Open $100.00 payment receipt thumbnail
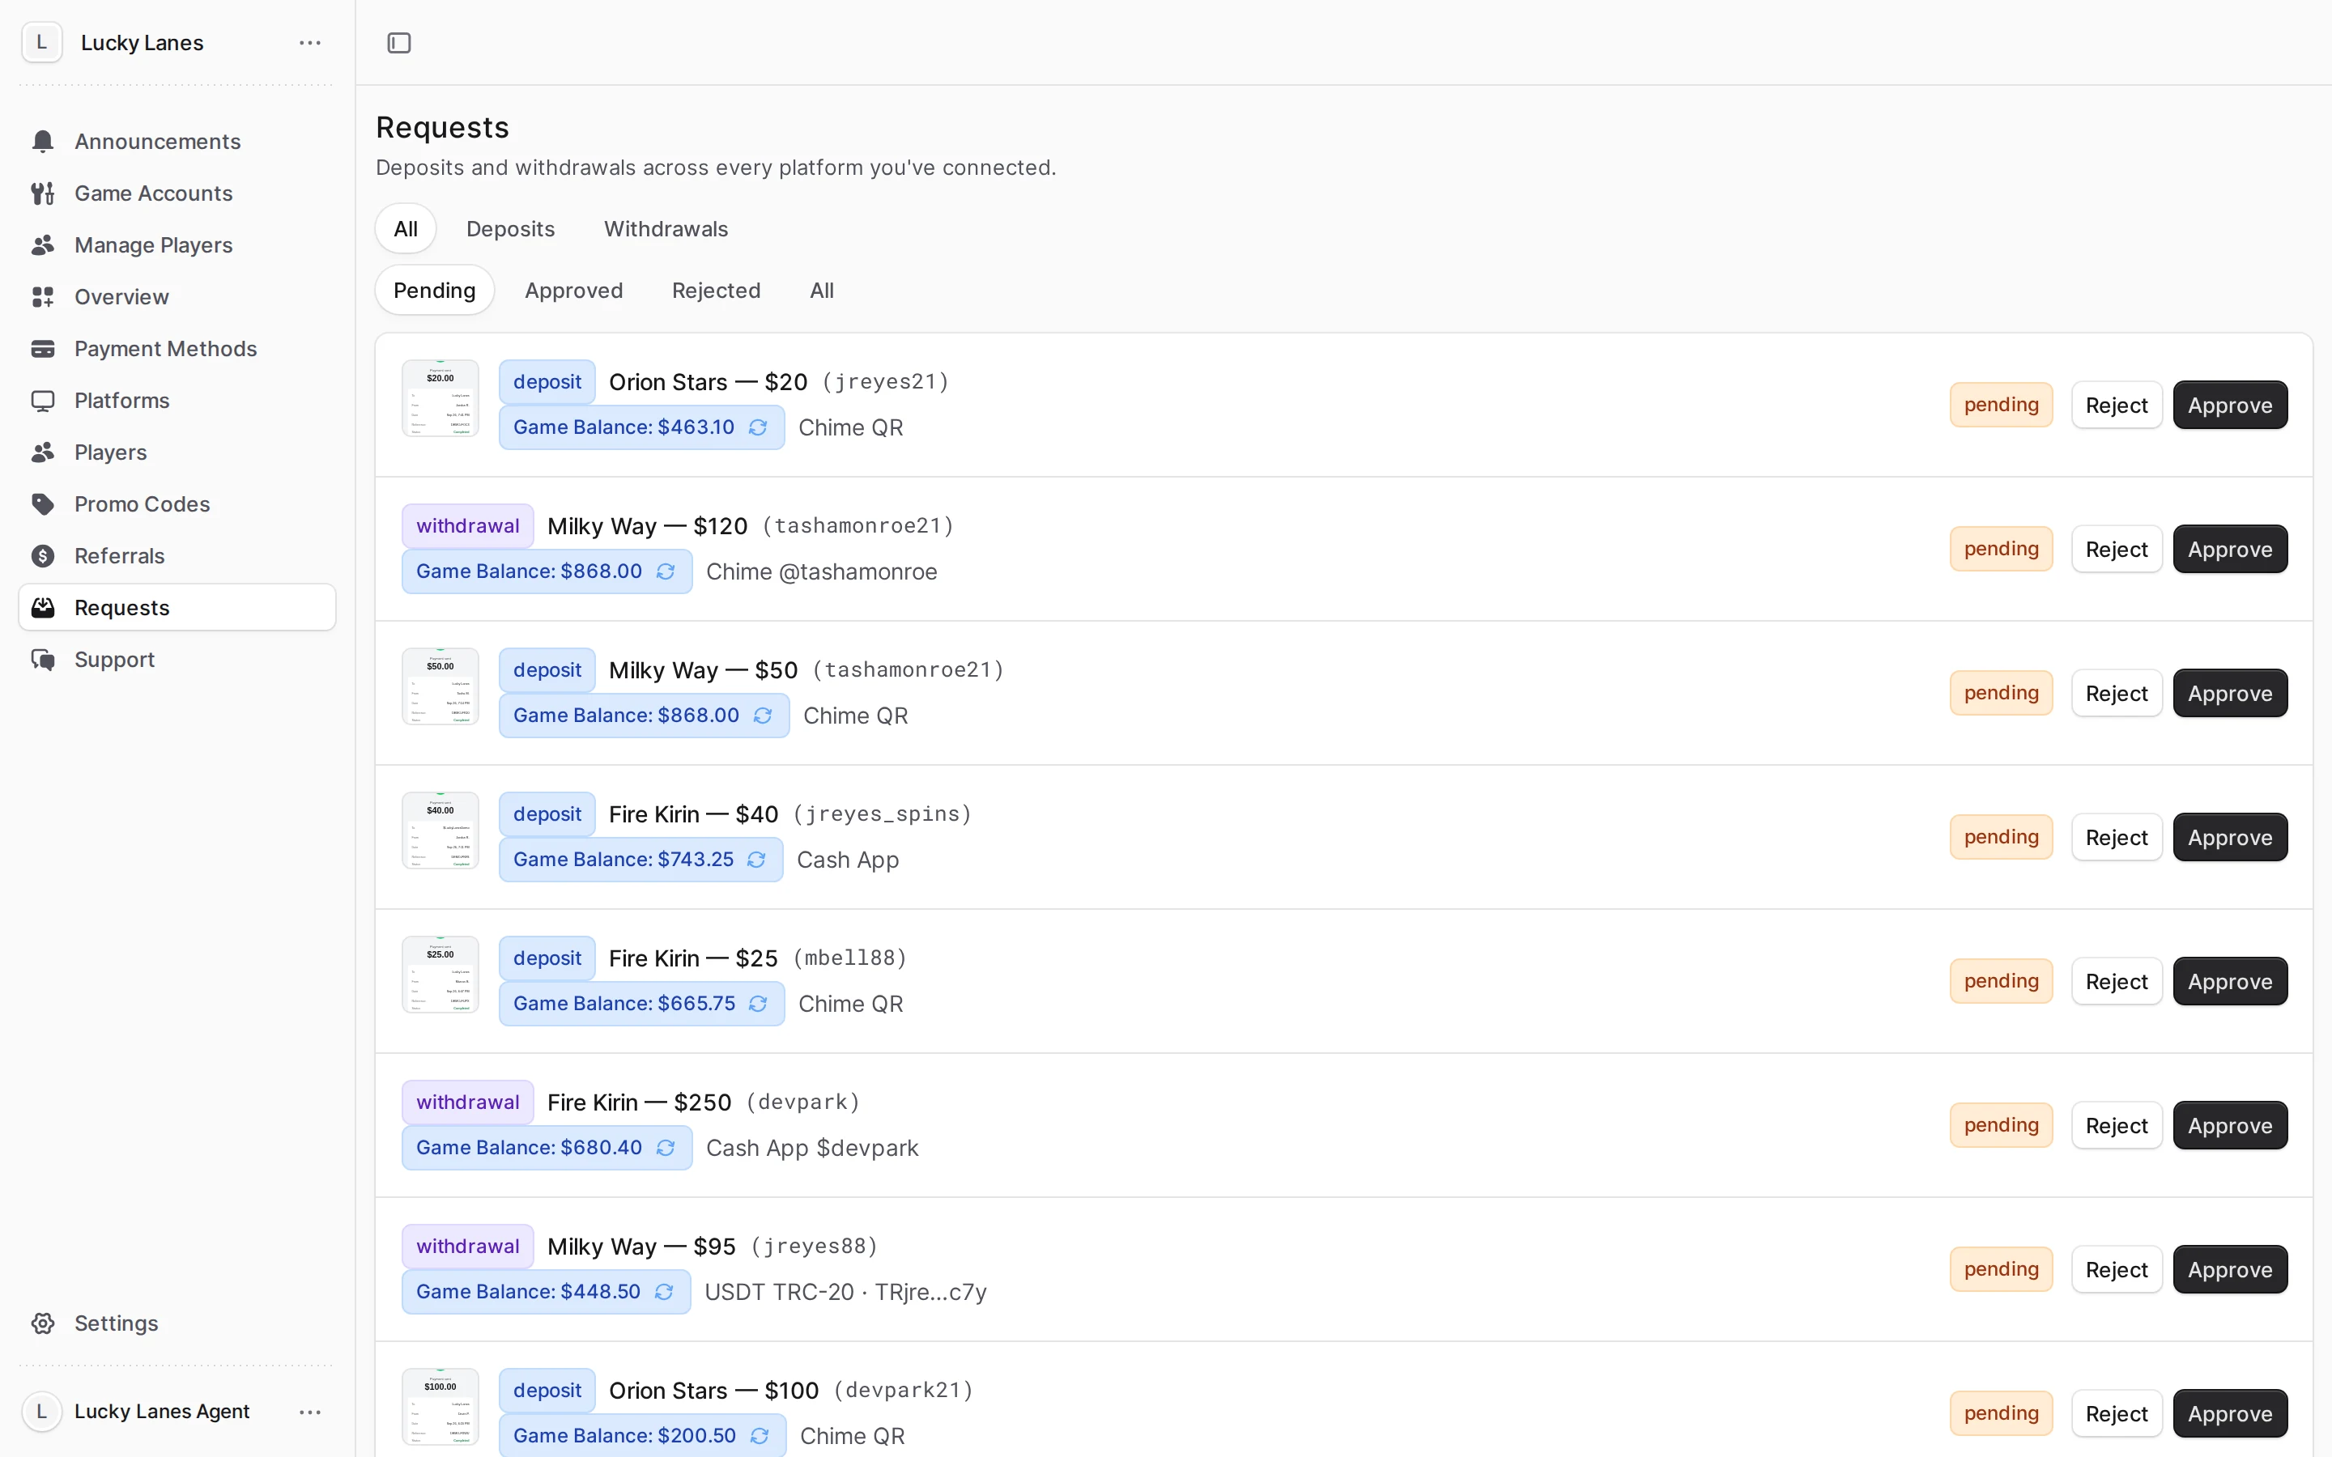 (x=440, y=1407)
